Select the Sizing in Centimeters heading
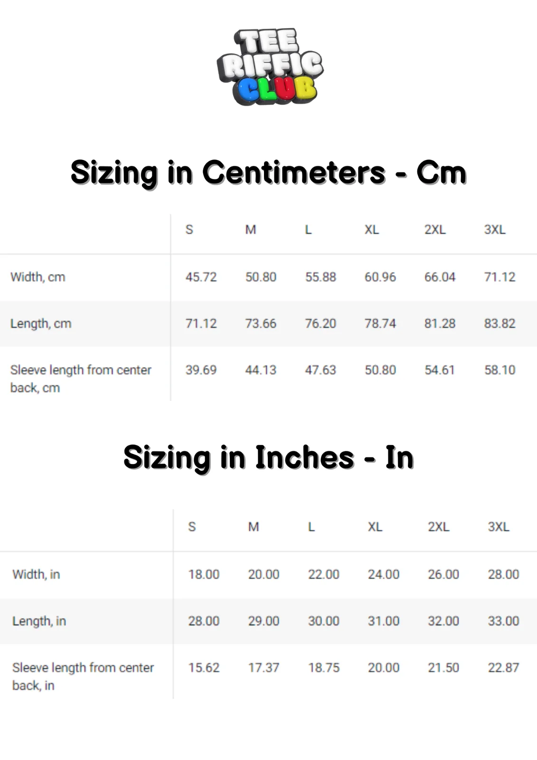Viewport: 537px width, 760px height. (x=269, y=172)
